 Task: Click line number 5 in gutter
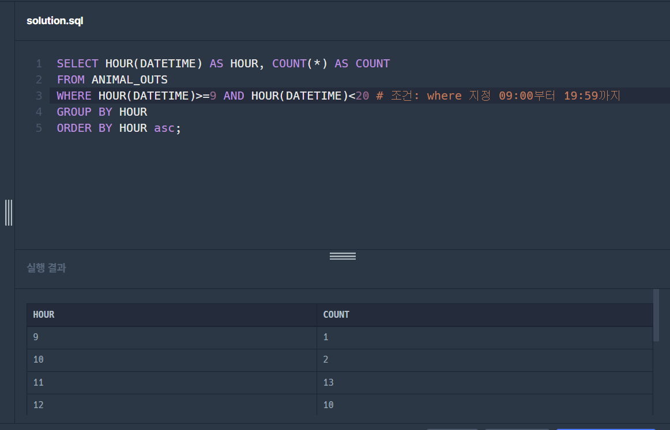tap(39, 128)
